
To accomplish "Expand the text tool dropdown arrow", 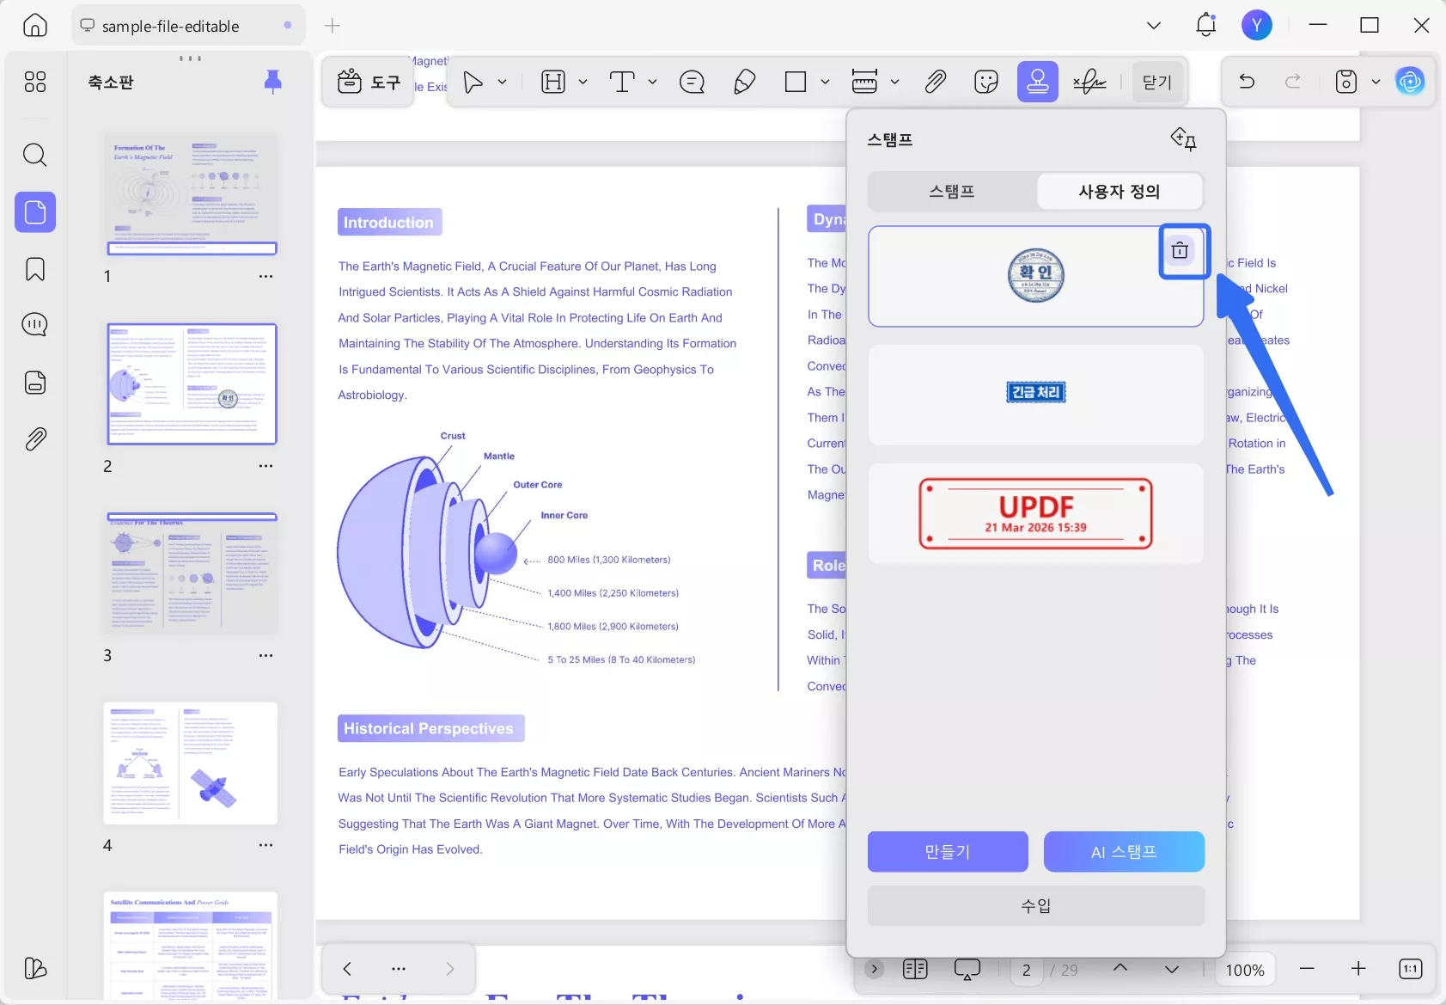I will pos(652,82).
